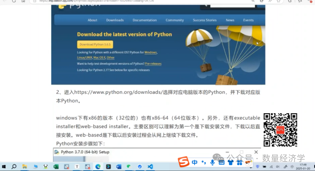Viewport: 315px width, 171px height.
Task: Follow the Linux/UNIX link
Action: tap(85, 58)
